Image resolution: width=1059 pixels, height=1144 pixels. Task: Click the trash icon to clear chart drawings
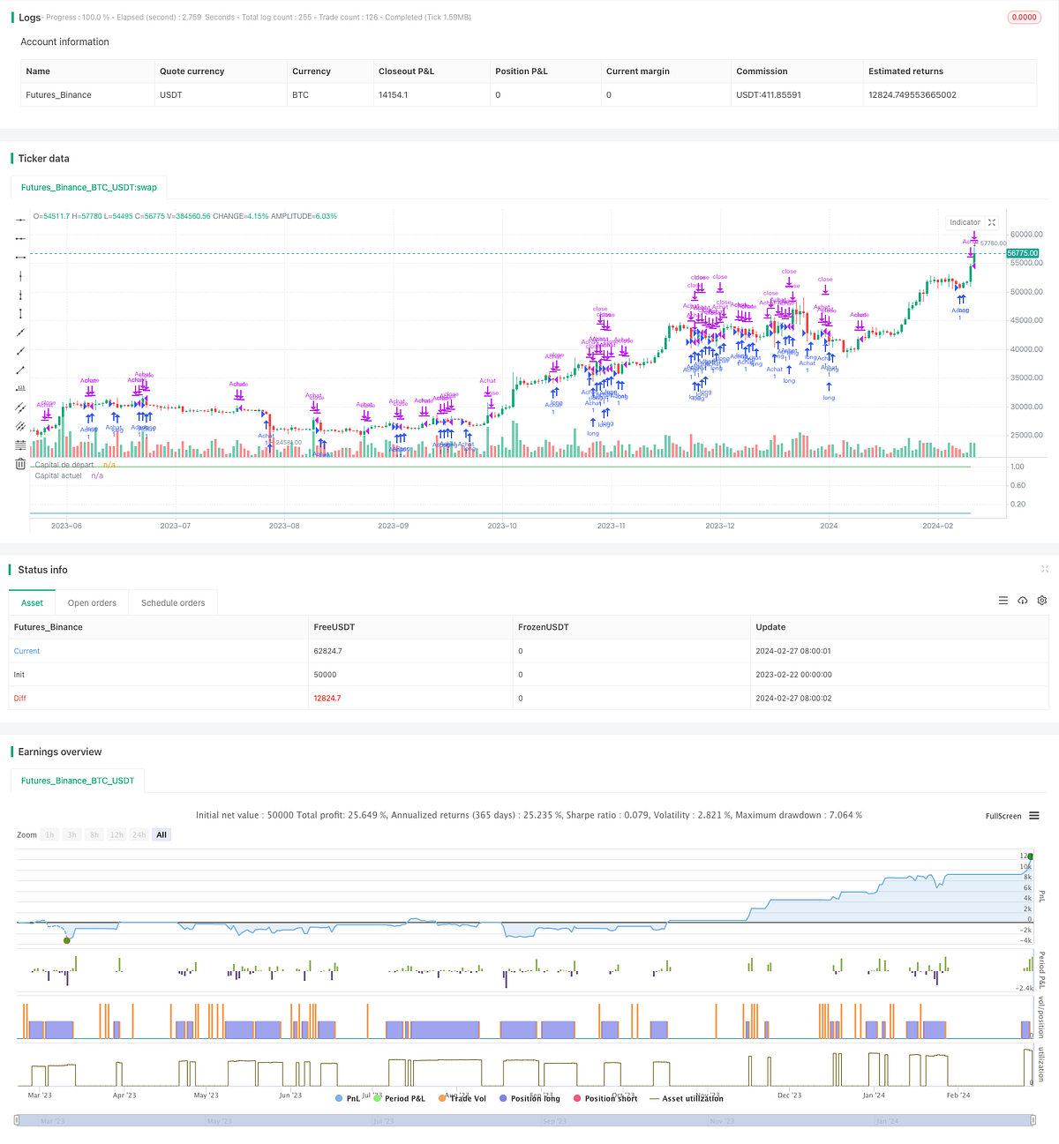point(19,464)
